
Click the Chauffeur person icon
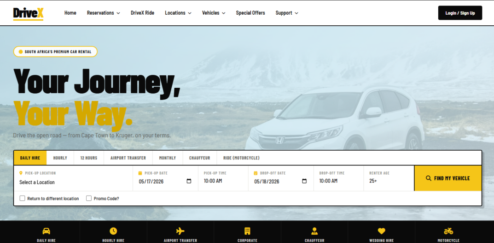314,231
